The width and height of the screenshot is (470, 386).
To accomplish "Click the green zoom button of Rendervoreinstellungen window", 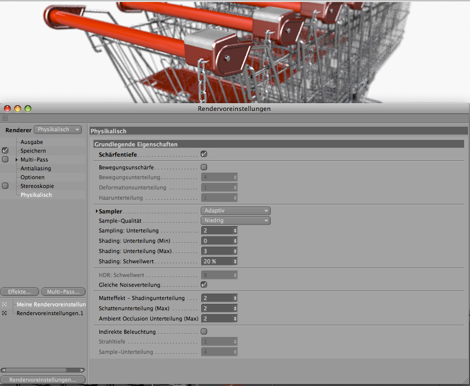I will tap(28, 109).
